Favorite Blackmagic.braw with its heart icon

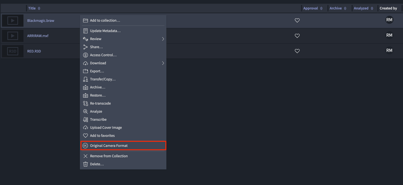297,20
